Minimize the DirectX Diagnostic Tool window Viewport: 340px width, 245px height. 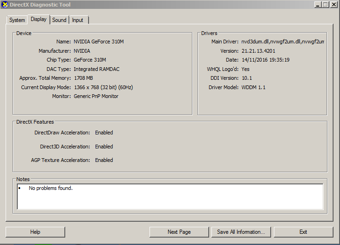(x=318, y=5)
